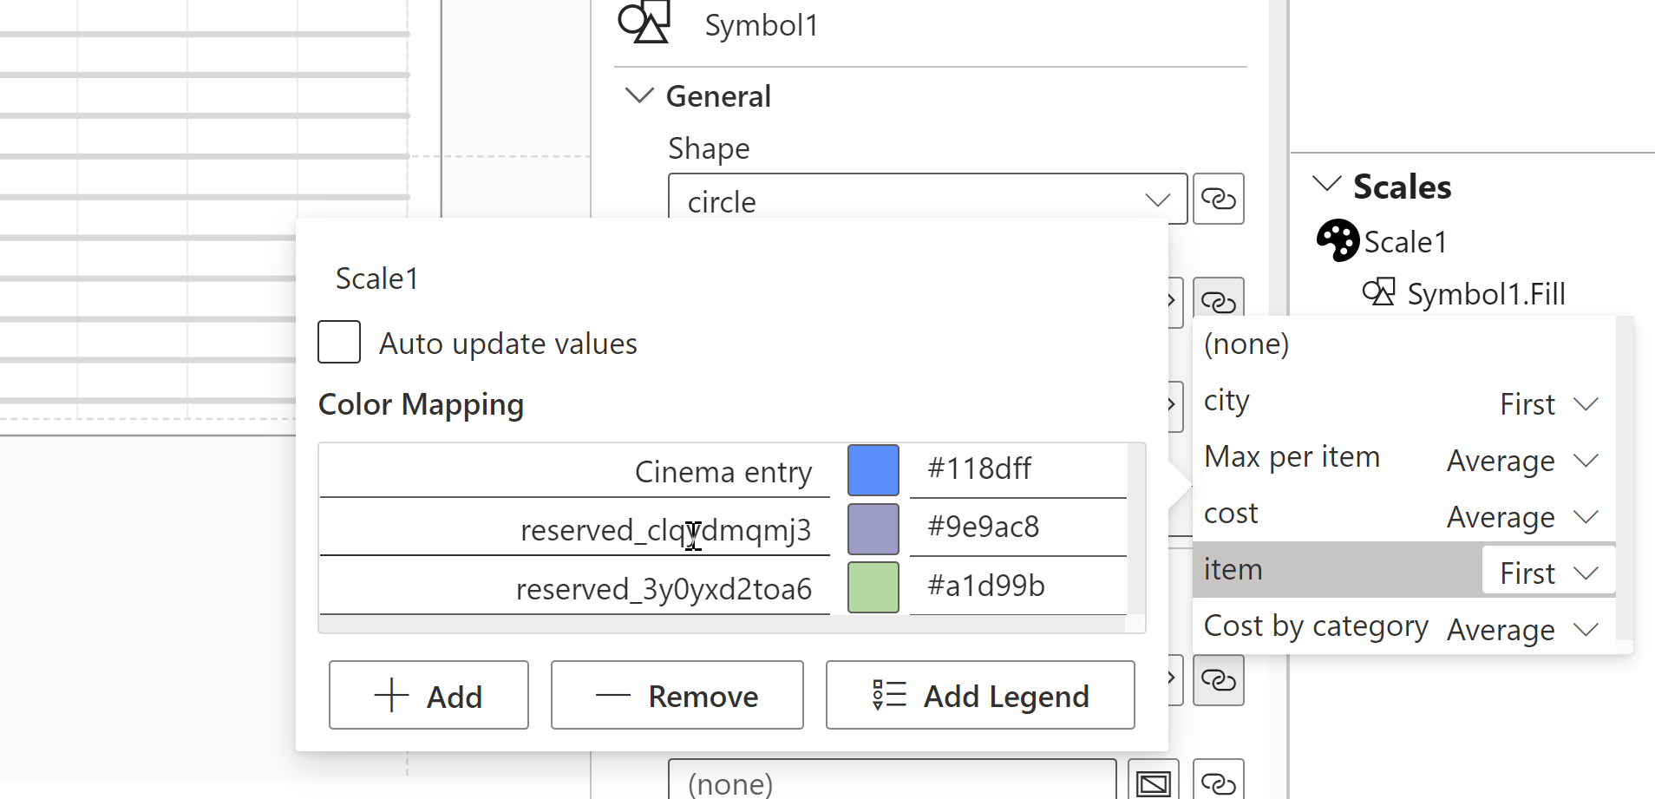Click the blue #118dff color swatch

click(x=873, y=469)
